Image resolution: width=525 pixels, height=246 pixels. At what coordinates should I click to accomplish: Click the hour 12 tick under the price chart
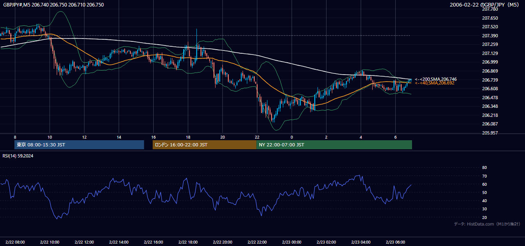coord(84,137)
